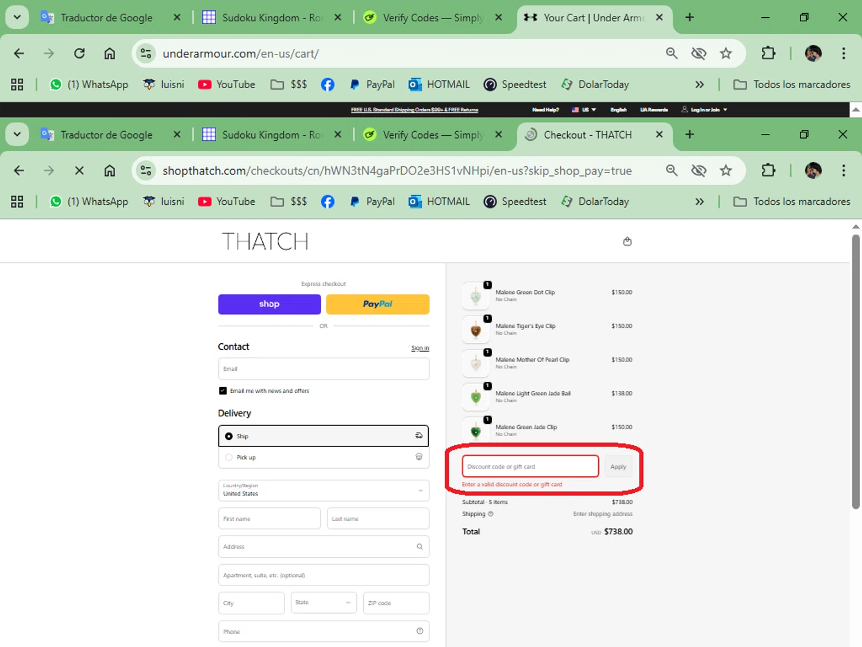Open Chrome menu in Under Armour window

(844, 53)
